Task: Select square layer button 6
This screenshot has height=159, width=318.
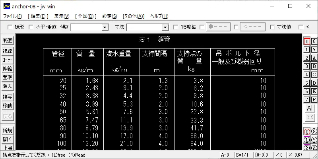Action: [307, 91]
